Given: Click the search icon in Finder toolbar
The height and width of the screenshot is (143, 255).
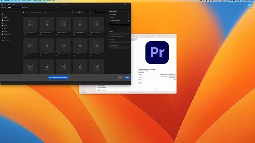Looking at the screenshot, I should [160, 36].
